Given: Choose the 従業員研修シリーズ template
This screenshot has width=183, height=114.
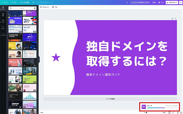Looking at the screenshot, I should (x=15, y=104).
